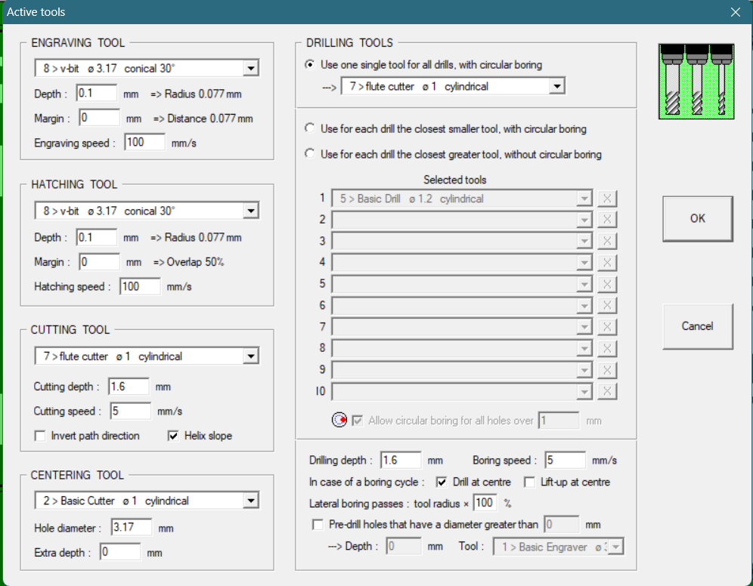Clear selected tool row 2 with X
This screenshot has width=753, height=586.
tap(607, 220)
